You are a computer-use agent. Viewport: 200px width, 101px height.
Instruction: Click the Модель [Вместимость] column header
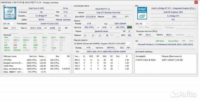point(172,56)
